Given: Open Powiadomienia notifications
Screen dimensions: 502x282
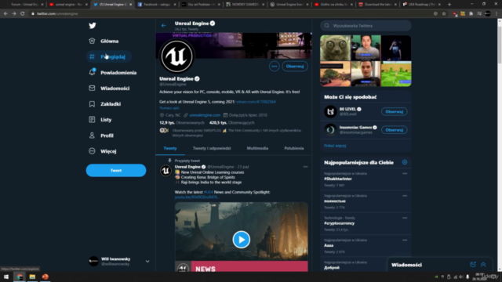Looking at the screenshot, I should click(x=113, y=73).
